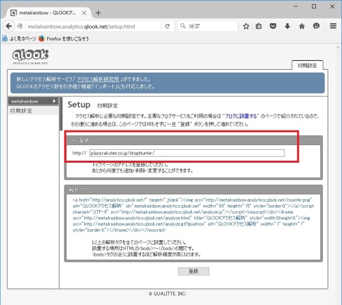342x305 pixels.
Task: Open the Firefox hamburger menu
Action: point(333,26)
